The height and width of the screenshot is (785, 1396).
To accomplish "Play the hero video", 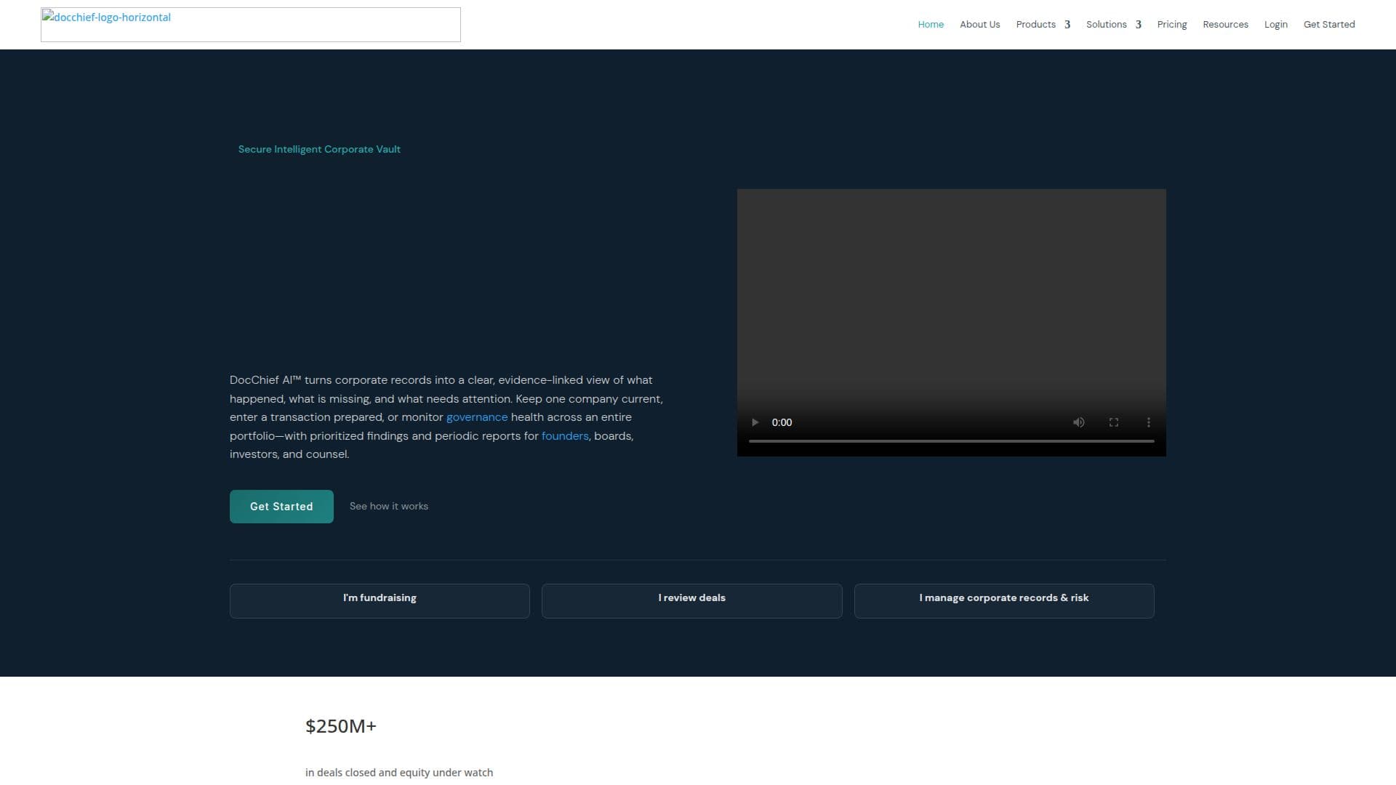I will pyautogui.click(x=755, y=422).
